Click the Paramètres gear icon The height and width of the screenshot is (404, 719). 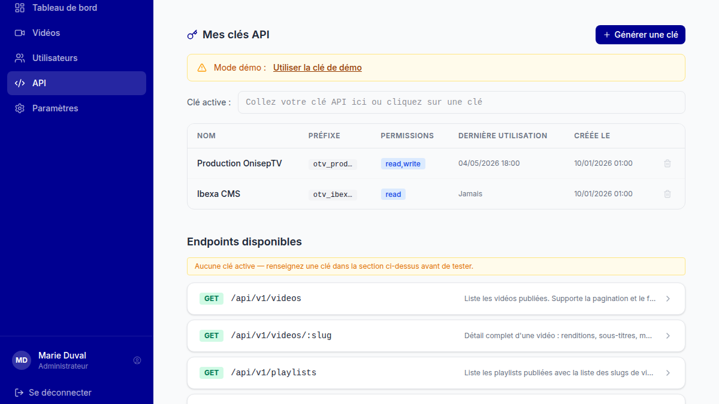[20, 108]
